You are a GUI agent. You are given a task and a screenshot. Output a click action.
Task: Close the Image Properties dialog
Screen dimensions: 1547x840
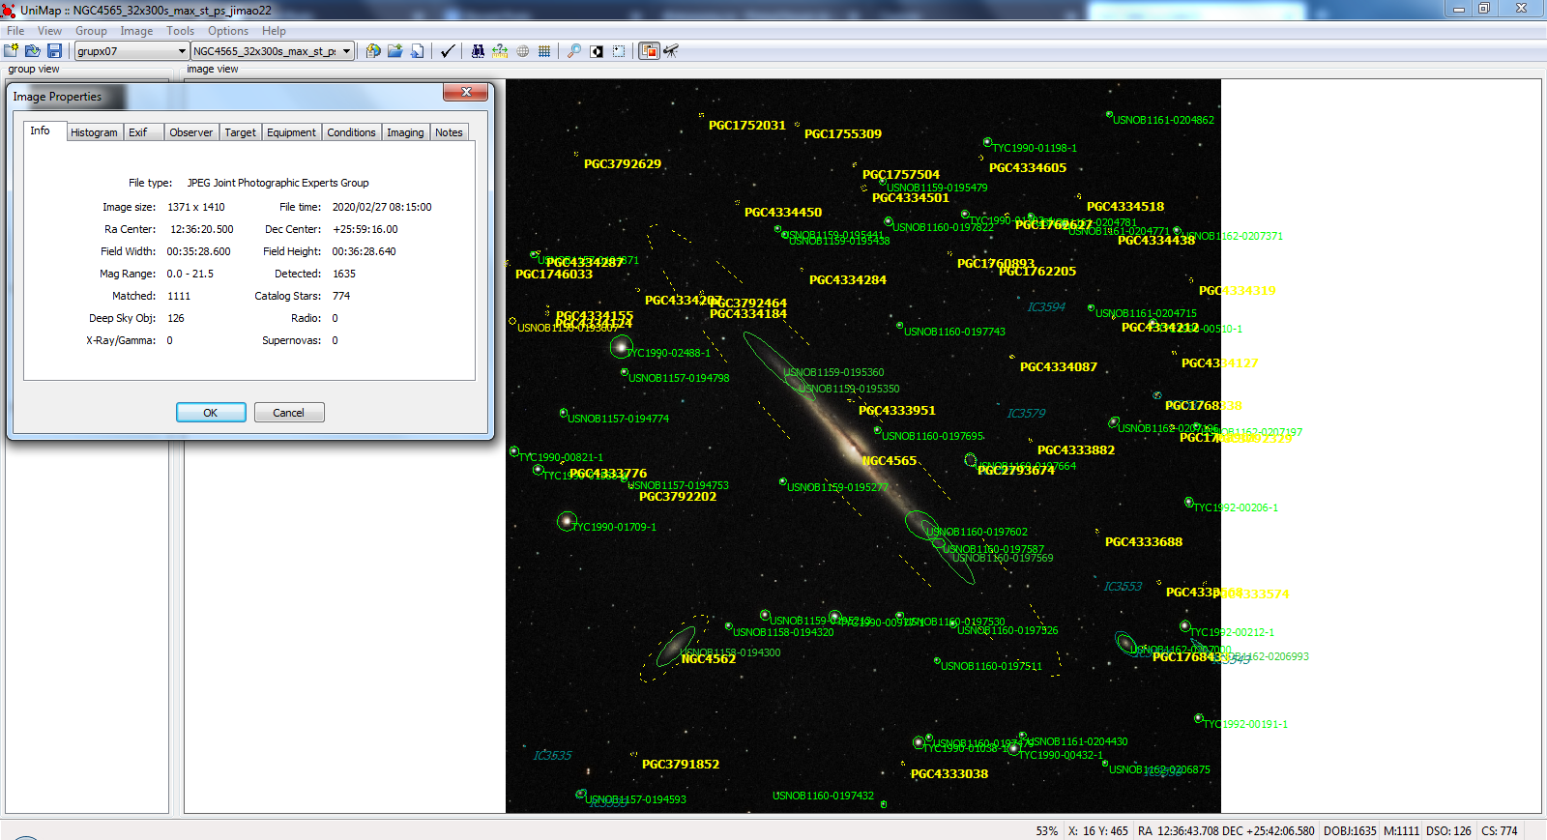tap(466, 92)
